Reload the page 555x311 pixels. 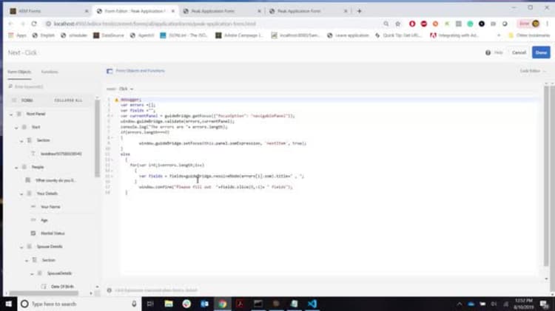pyautogui.click(x=34, y=24)
